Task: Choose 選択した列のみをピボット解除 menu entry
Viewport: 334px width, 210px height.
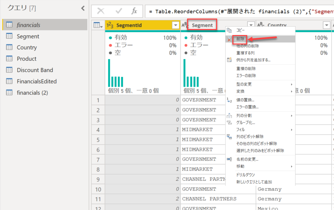Action: 260,151
